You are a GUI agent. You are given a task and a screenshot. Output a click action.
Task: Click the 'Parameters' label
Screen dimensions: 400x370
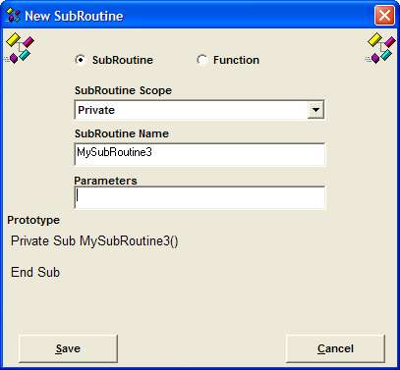(x=105, y=181)
